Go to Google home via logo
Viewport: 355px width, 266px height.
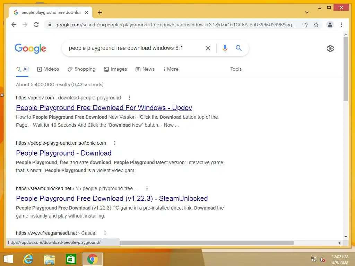(x=31, y=48)
